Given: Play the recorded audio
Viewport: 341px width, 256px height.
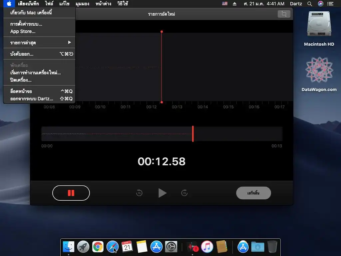Looking at the screenshot, I should point(162,193).
